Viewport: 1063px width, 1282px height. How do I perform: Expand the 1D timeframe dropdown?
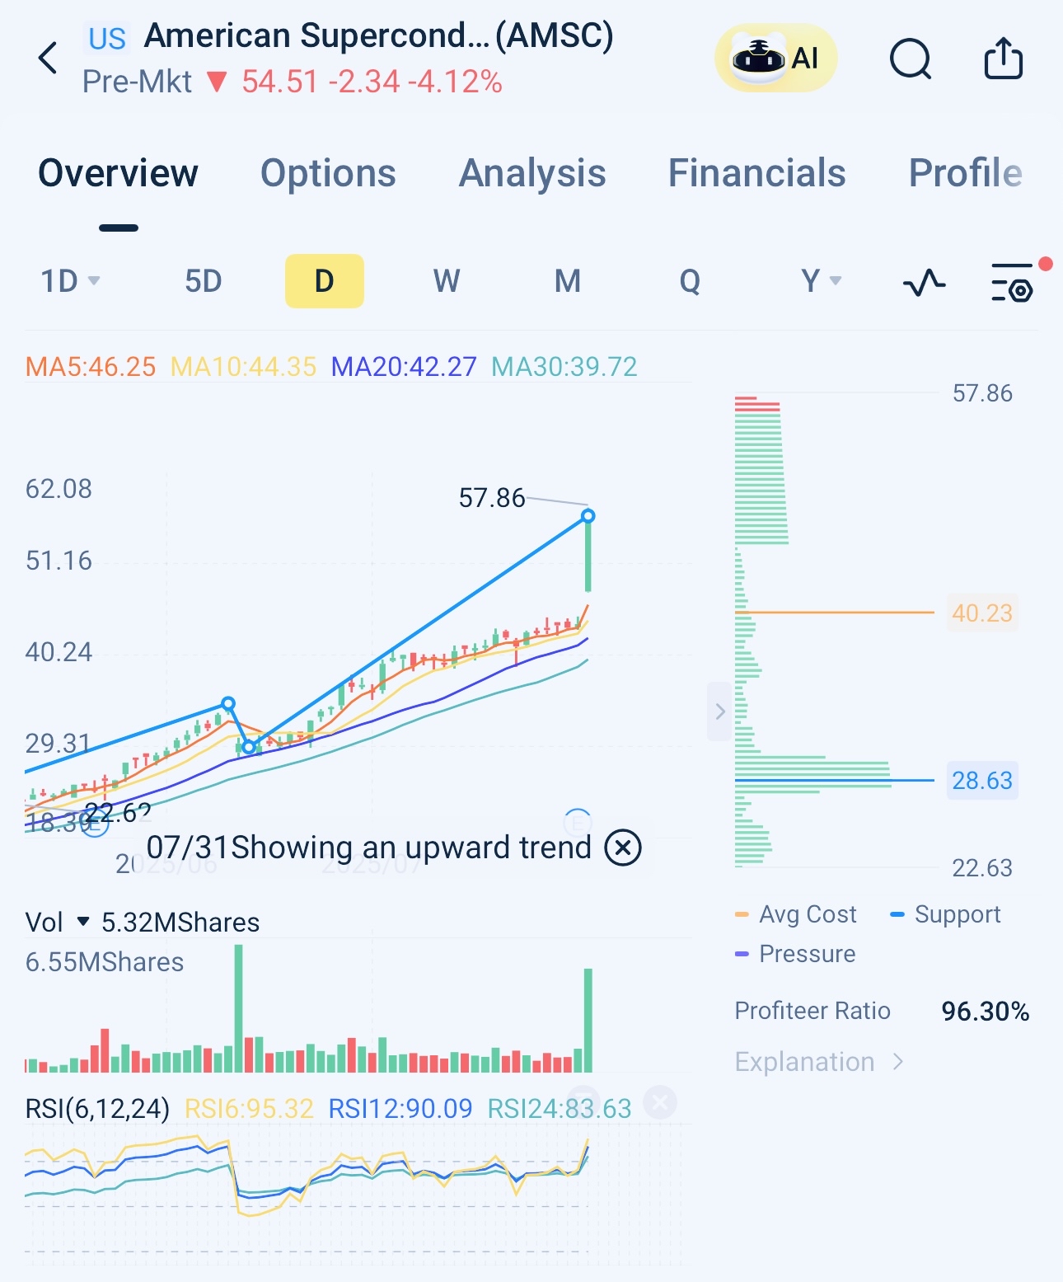pyautogui.click(x=71, y=281)
